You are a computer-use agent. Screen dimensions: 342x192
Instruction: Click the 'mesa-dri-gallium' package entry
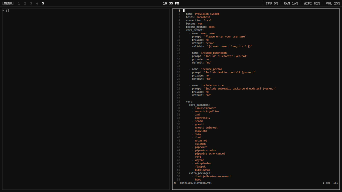point(207,111)
